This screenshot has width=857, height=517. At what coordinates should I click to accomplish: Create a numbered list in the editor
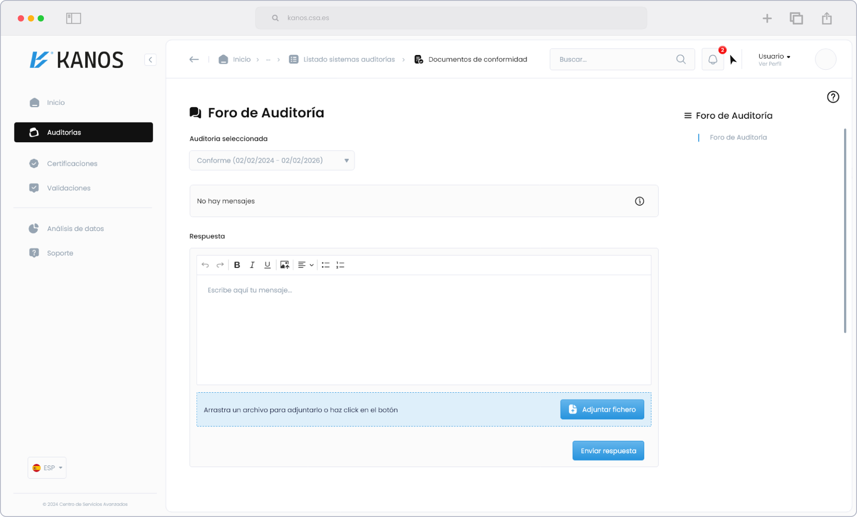340,265
